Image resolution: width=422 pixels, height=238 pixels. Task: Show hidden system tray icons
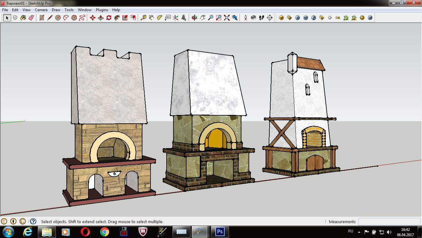(x=359, y=232)
